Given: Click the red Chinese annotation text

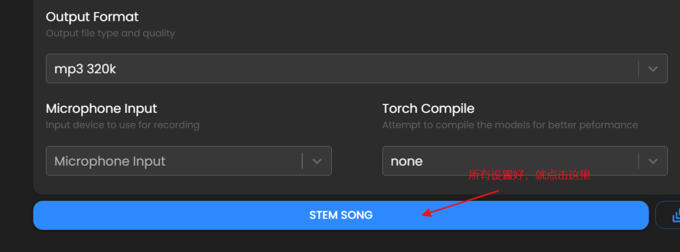Looking at the screenshot, I should pos(530,175).
